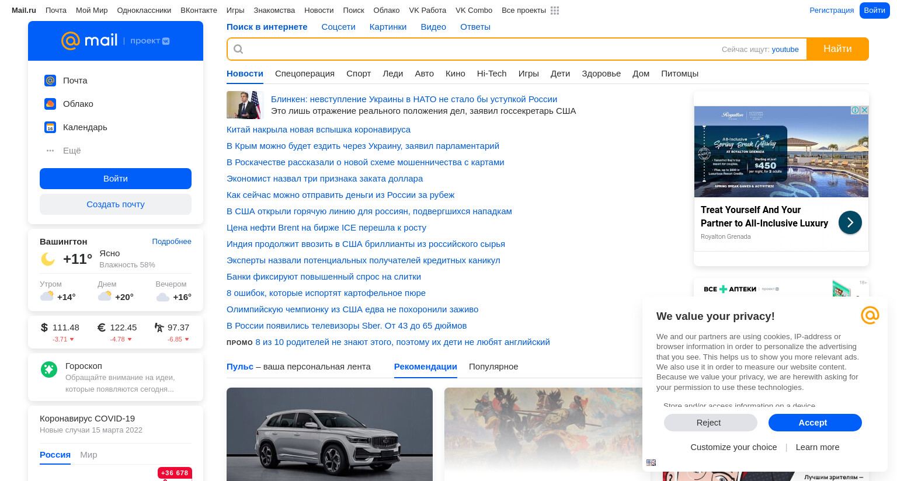Click the Mail logo in blue header
897x481 pixels.
[x=89, y=40]
